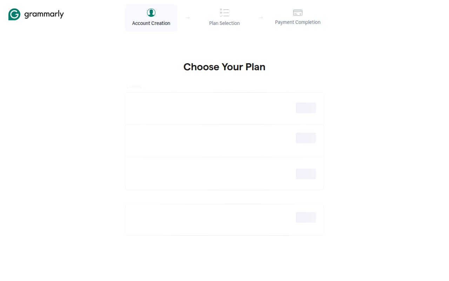Click the placeholder button in the third plan row
This screenshot has width=449, height=281.
(306, 174)
